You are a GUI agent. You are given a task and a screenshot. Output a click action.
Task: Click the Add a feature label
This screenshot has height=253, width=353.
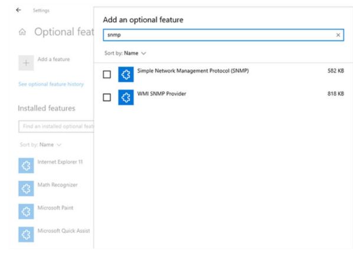coord(54,59)
